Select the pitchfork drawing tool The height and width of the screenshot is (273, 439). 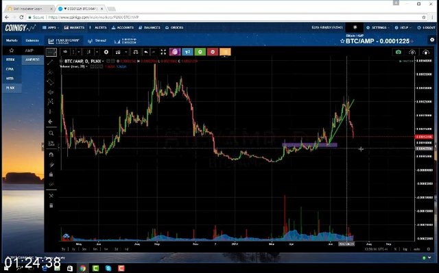50,73
